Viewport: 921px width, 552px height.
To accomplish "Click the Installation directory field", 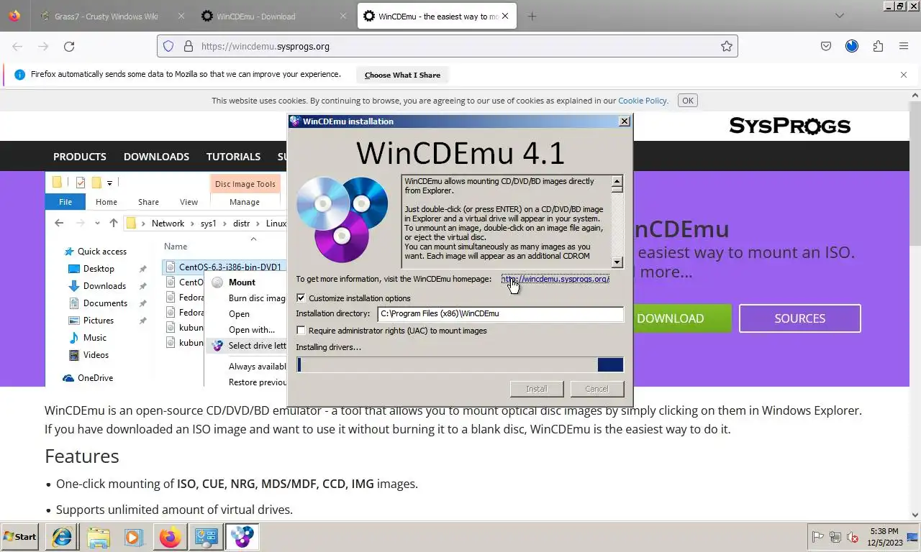I will click(500, 313).
